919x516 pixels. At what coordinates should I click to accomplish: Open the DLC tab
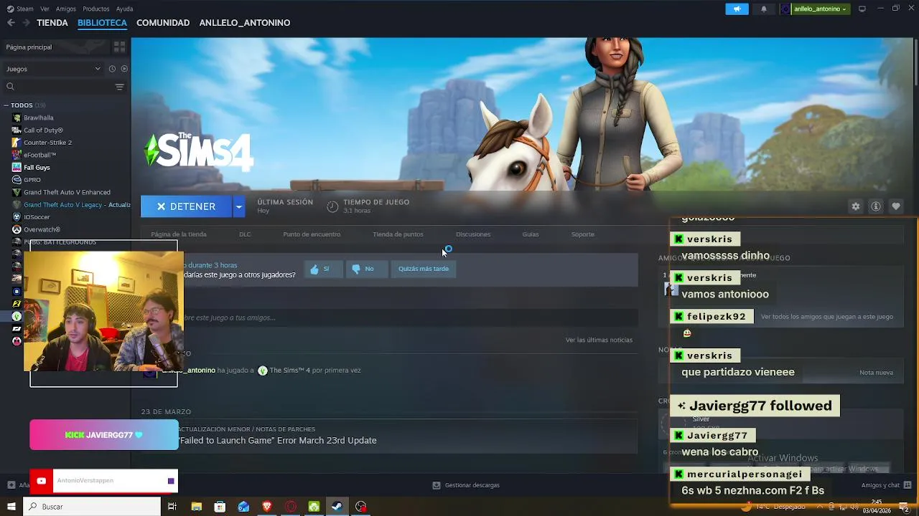(x=245, y=234)
